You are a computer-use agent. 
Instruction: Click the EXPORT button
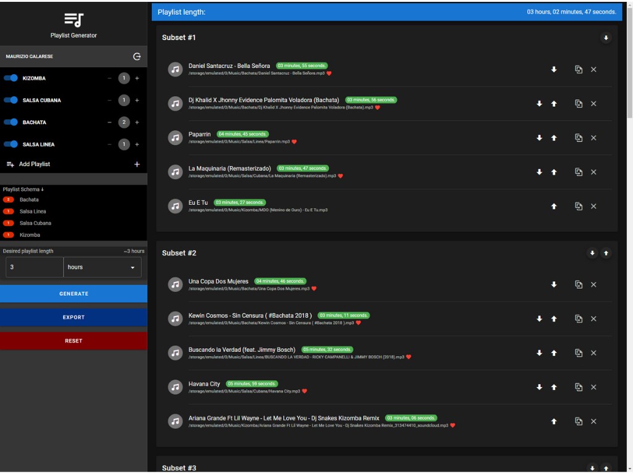[74, 317]
